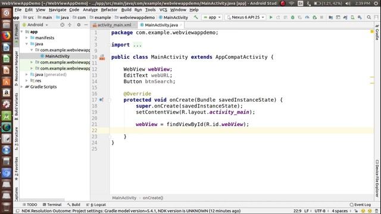The width and height of the screenshot is (381, 214).
Task: Close the activity_main.xml tab
Action: coord(134,25)
